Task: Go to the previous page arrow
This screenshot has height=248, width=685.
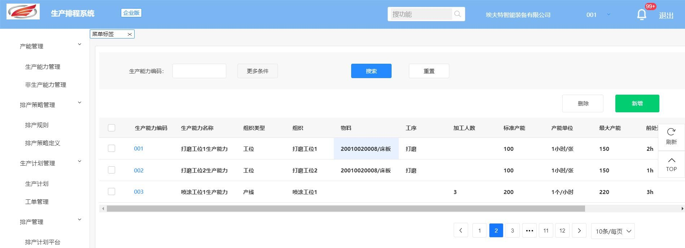Action: click(x=461, y=231)
